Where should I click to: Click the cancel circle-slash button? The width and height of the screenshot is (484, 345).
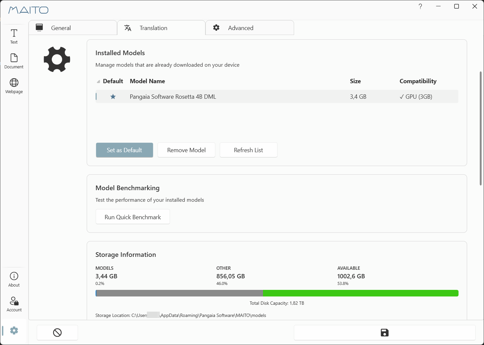coord(57,332)
